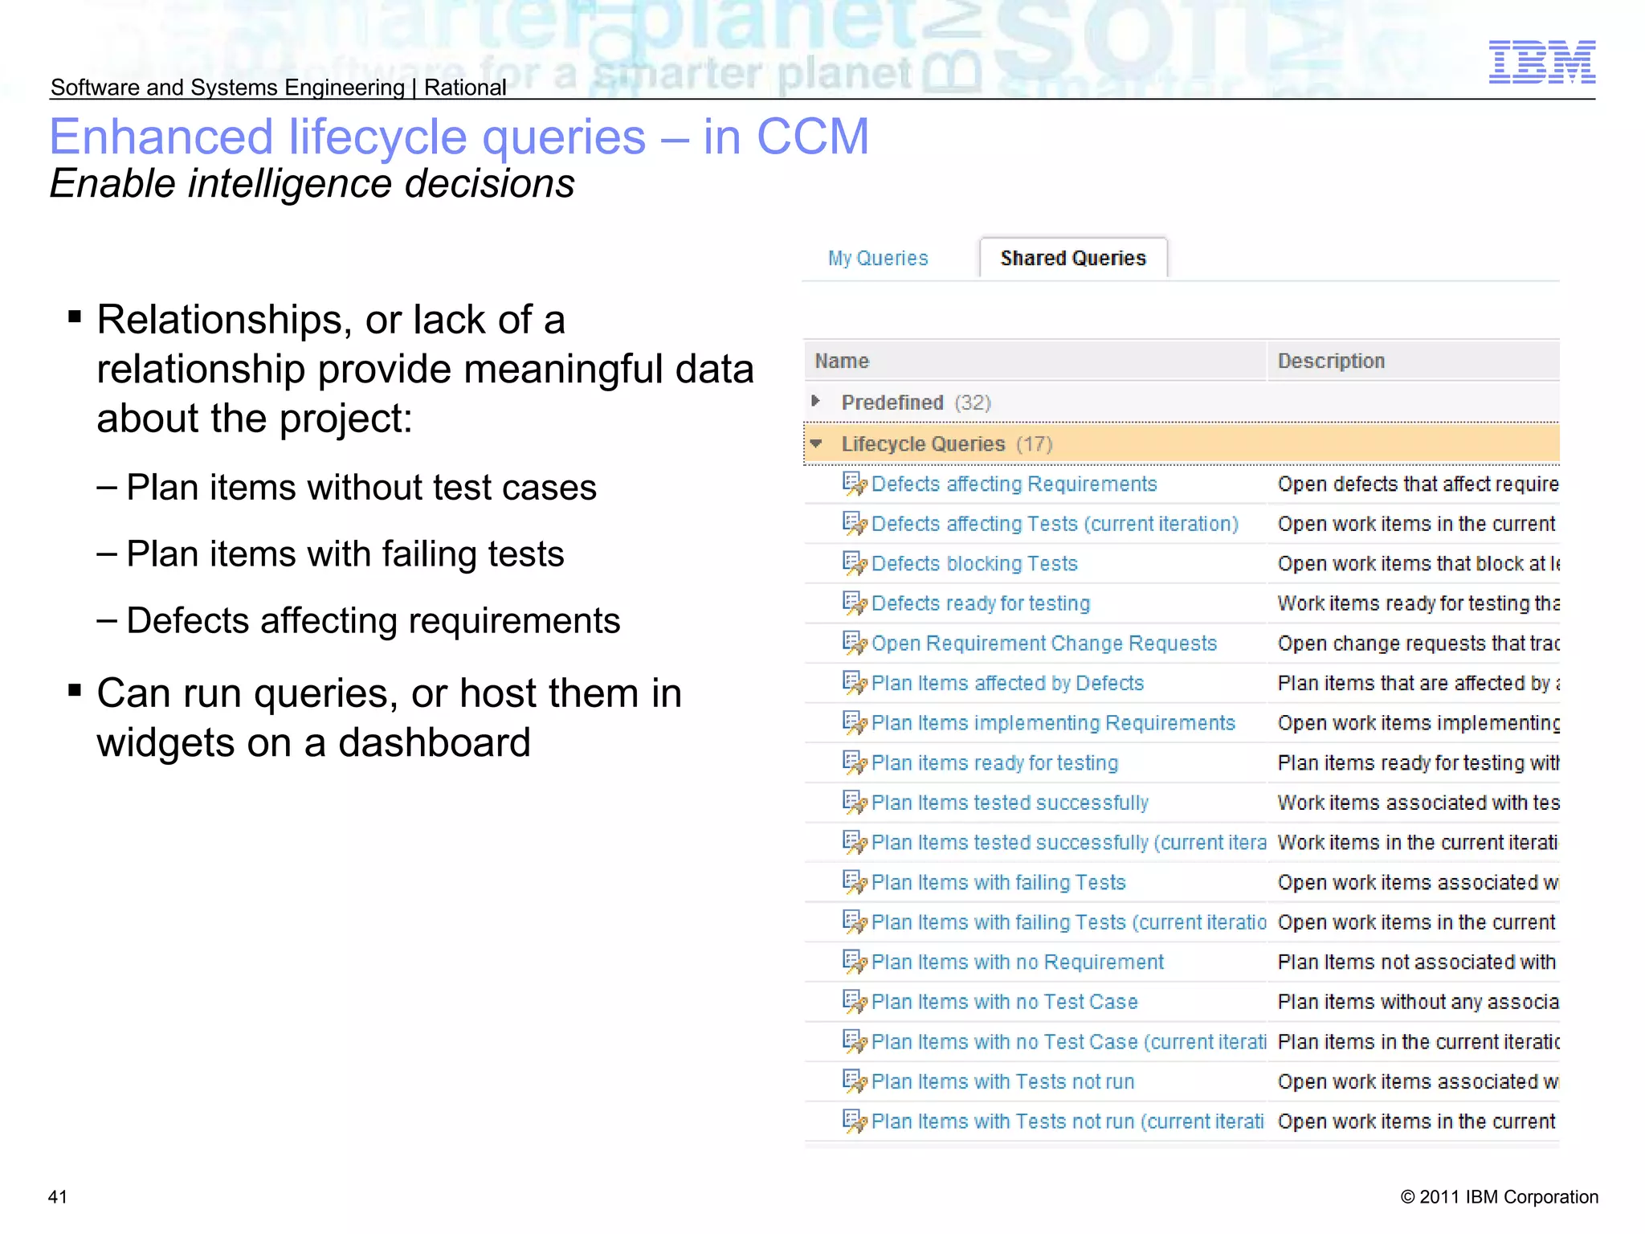Click icon for Plan Items tested successfully query

pos(855,803)
